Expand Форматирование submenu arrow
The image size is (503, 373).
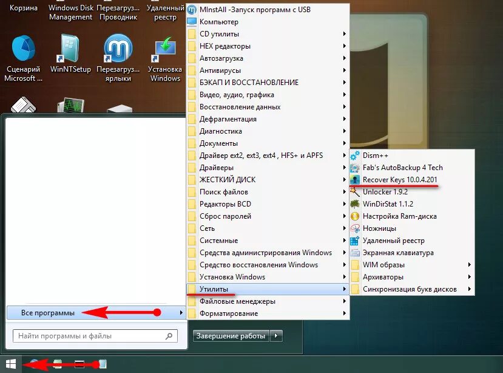(344, 313)
